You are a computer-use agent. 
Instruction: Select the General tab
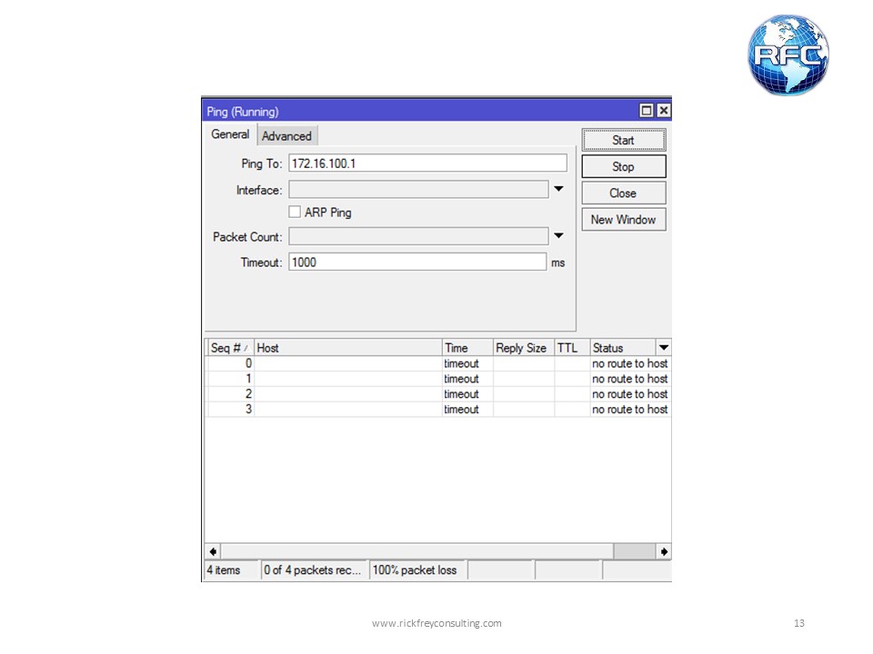[229, 134]
